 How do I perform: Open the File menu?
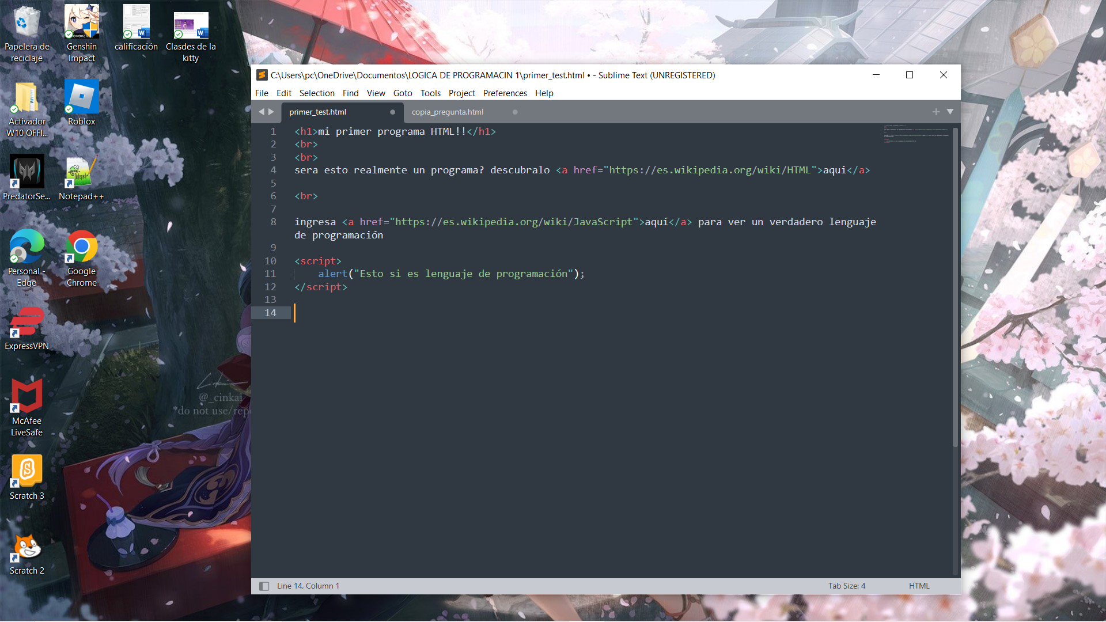click(x=262, y=93)
